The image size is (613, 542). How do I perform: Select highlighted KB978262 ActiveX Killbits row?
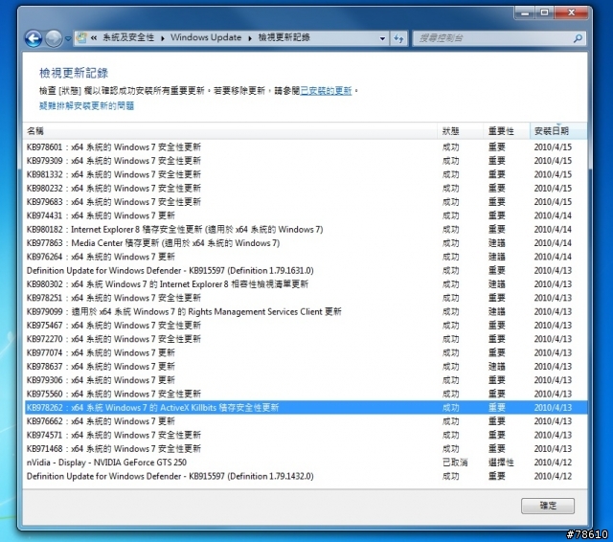point(306,408)
